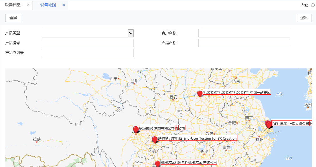Click the End-User Testing for SR Creation label

209,138
